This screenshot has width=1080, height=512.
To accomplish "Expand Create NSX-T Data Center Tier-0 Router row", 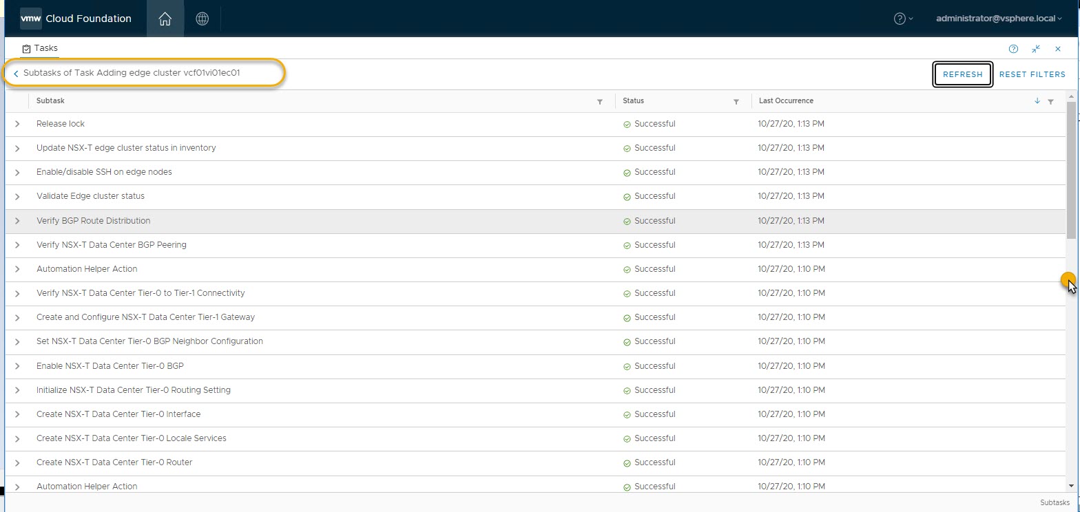I will [17, 462].
